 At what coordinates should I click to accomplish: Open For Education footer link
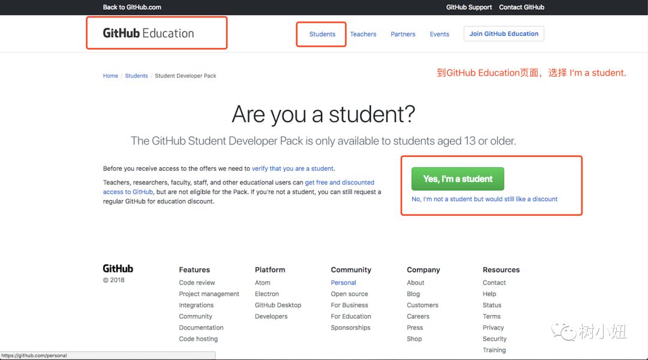[351, 316]
